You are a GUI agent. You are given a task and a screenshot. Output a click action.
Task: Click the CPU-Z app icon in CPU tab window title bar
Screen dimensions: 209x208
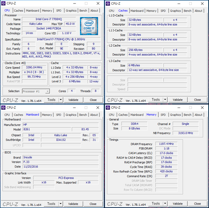[x=3, y=3]
